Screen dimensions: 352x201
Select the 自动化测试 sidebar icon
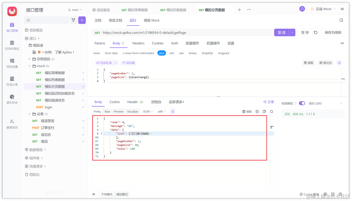(x=12, y=45)
